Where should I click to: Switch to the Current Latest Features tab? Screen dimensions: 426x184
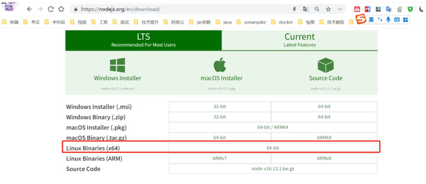tap(300, 40)
